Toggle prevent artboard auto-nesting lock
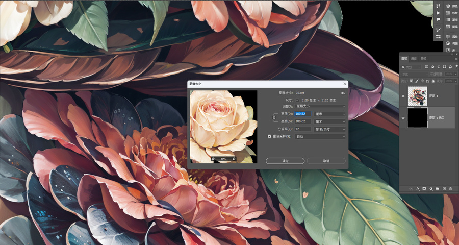This screenshot has height=245, width=459. (428, 81)
